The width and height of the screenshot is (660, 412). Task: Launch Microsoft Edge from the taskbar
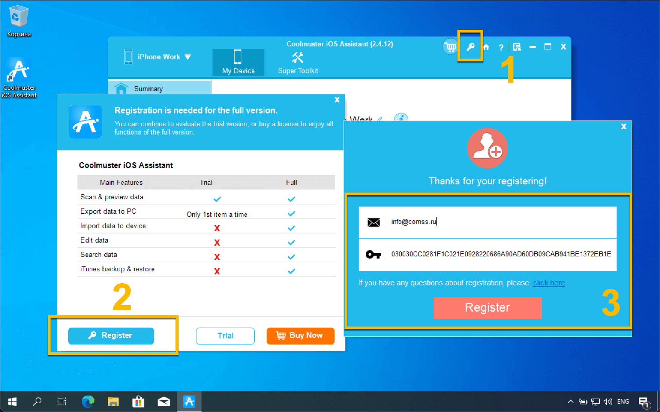(88, 401)
